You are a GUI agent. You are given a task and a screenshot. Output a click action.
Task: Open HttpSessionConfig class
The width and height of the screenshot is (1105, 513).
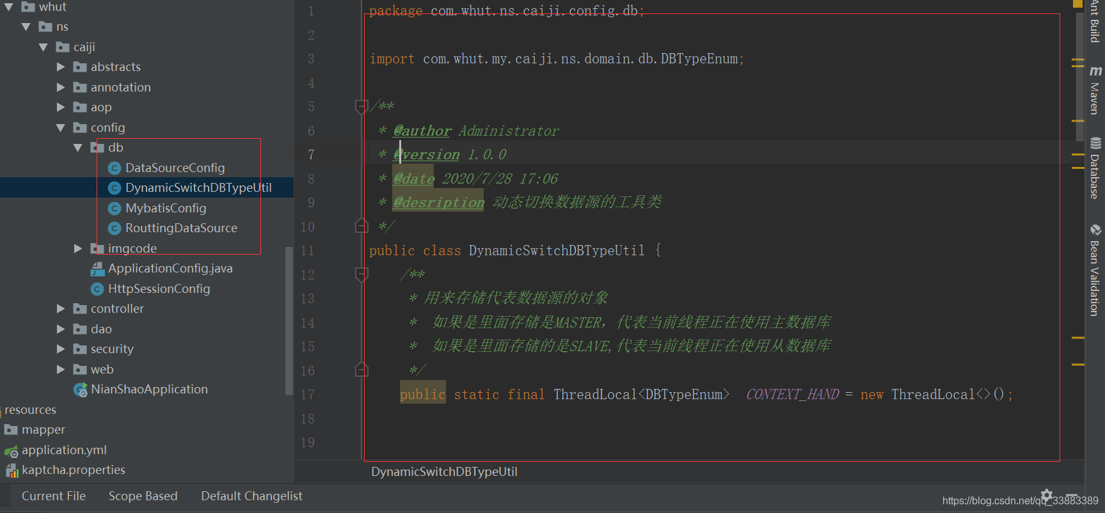(x=159, y=289)
